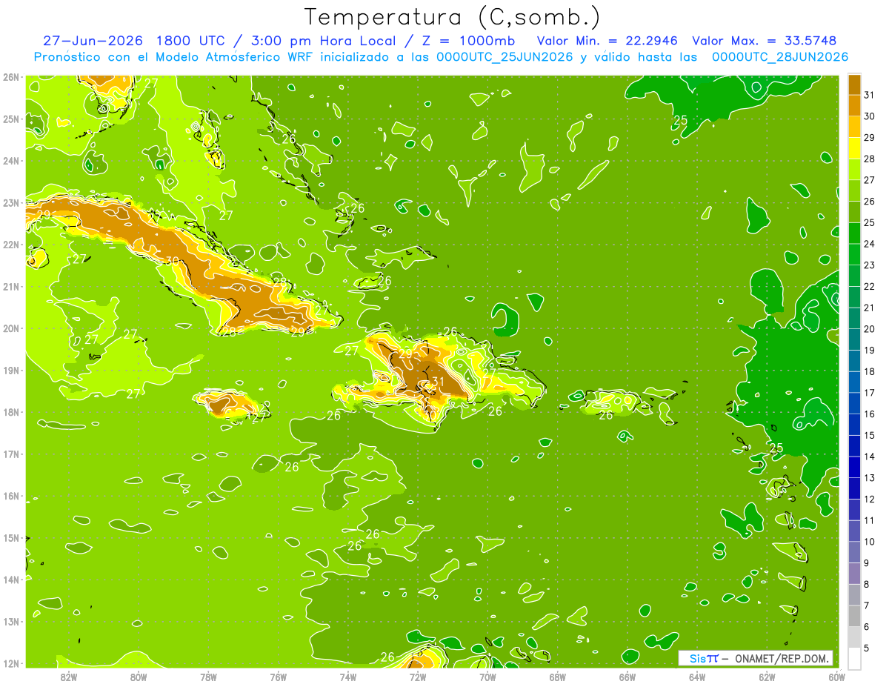The height and width of the screenshot is (687, 889).
Task: Click the 68W longitude axis label
Action: (558, 677)
